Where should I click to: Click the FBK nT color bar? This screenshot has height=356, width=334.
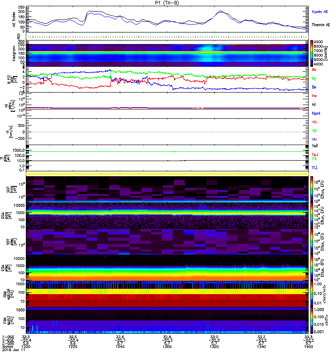[x=312, y=320]
